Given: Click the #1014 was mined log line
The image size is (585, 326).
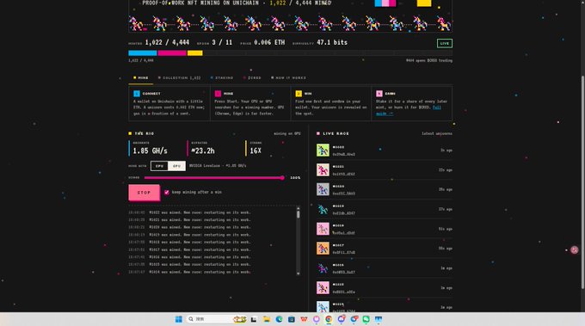Looking at the screenshot, I should point(200,273).
